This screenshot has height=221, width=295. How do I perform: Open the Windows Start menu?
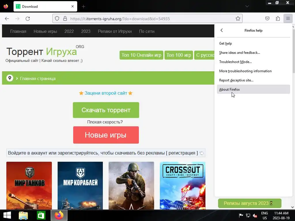(7, 215)
